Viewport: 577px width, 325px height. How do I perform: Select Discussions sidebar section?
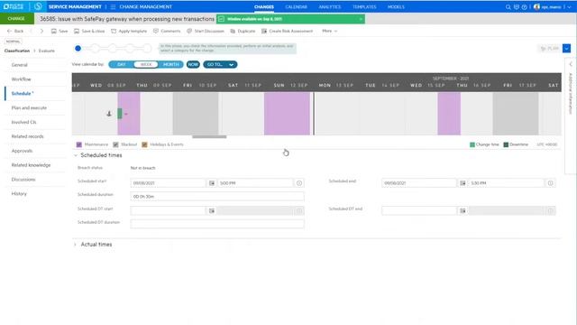click(x=23, y=180)
